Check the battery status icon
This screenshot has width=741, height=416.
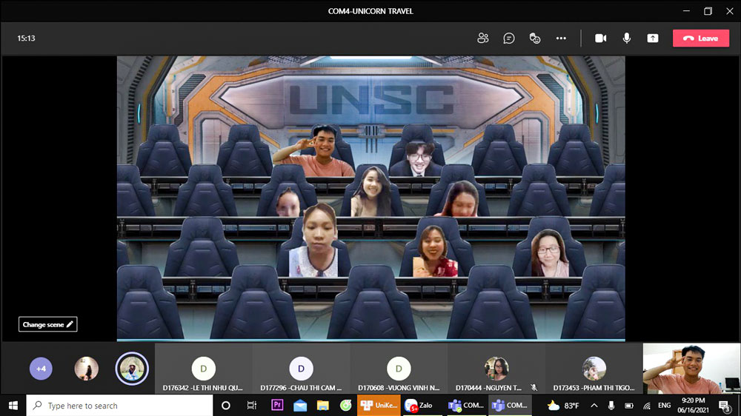tap(629, 406)
